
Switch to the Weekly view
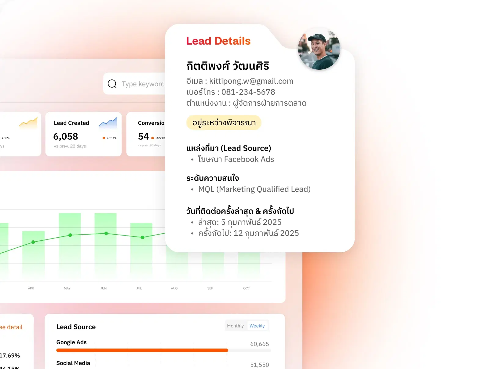tap(257, 326)
